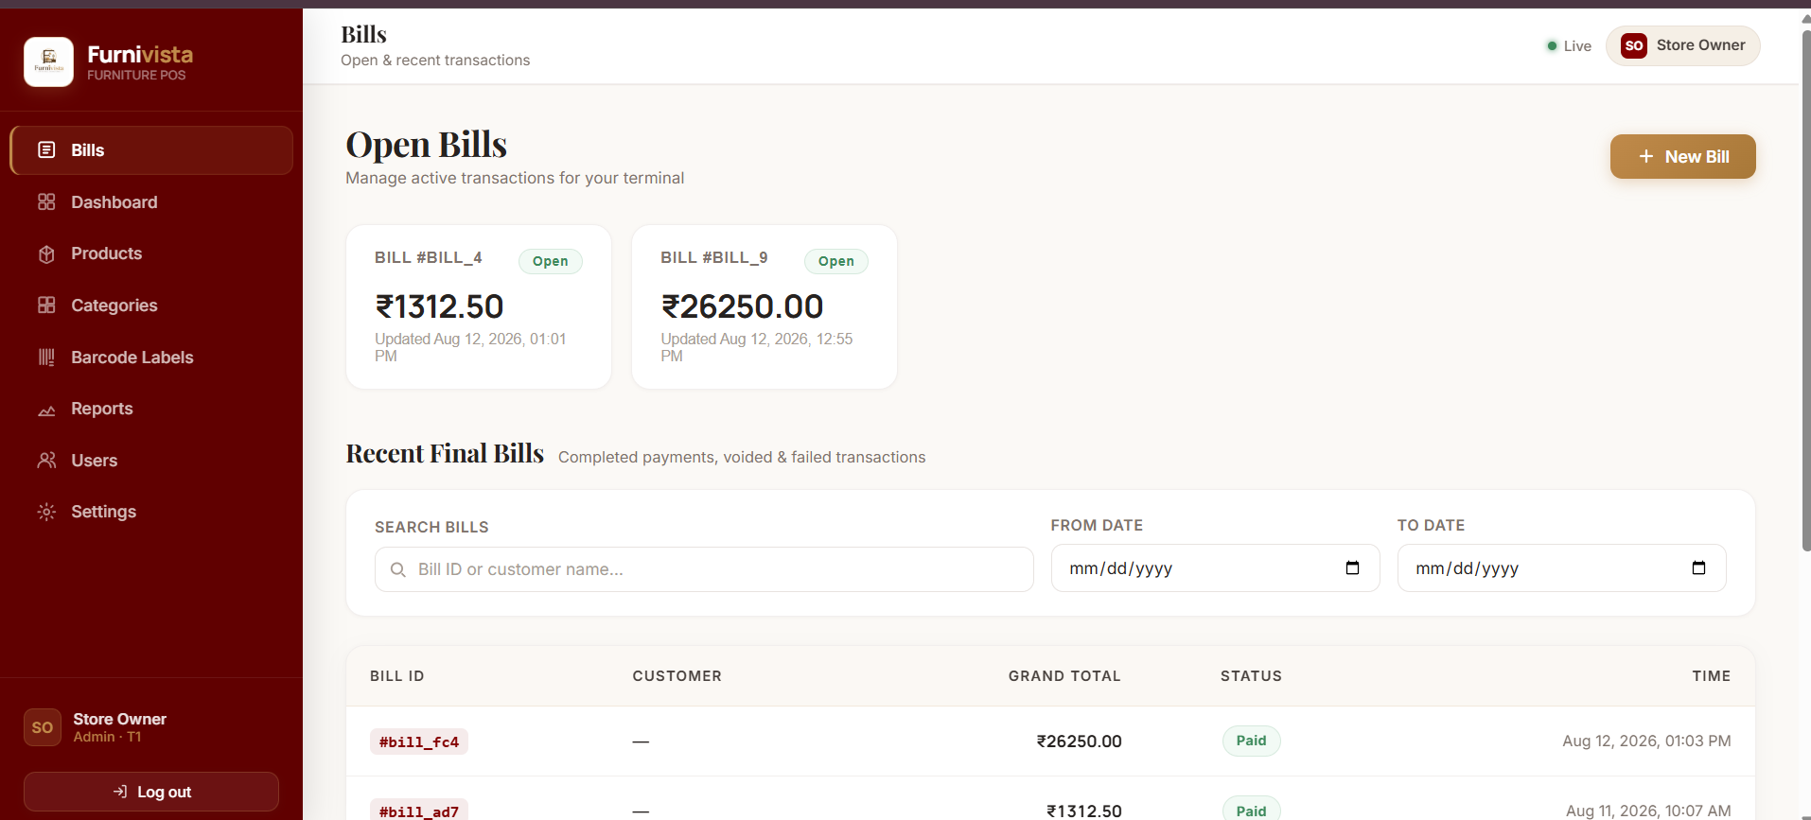This screenshot has width=1811, height=820.
Task: Click the SO avatar in sidebar footer
Action: tap(43, 727)
